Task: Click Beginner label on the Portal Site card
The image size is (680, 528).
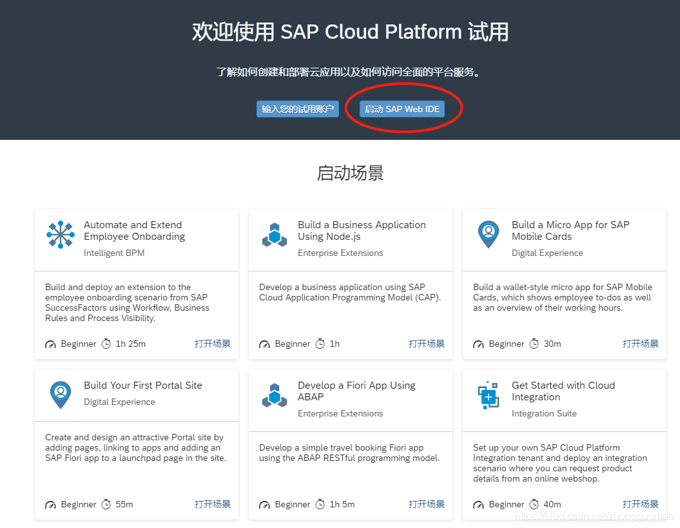Action: coord(79,504)
